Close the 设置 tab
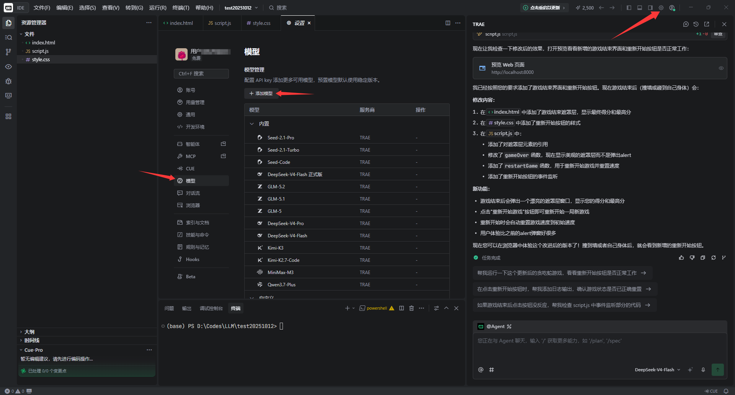Viewport: 735px width, 395px height. 309,23
